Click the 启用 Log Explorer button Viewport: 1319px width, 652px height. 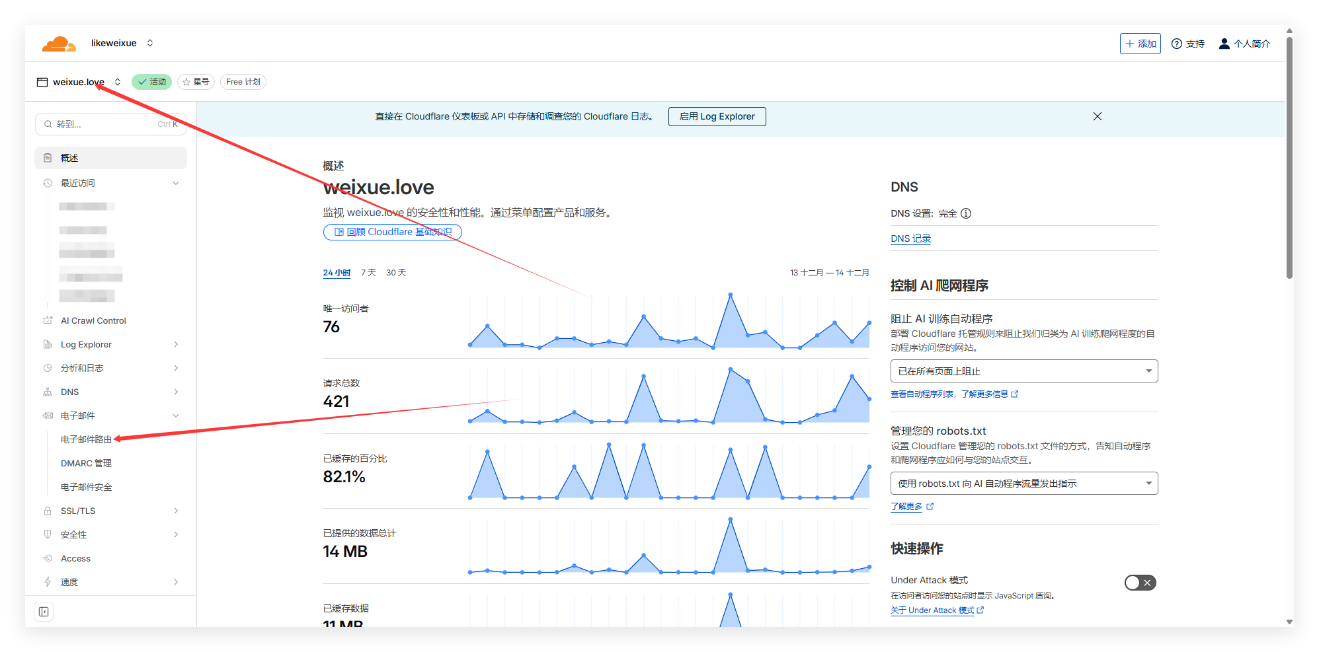717,116
